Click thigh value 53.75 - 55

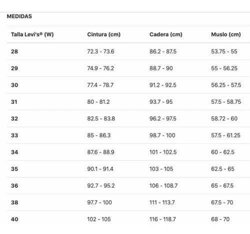pyautogui.click(x=224, y=51)
